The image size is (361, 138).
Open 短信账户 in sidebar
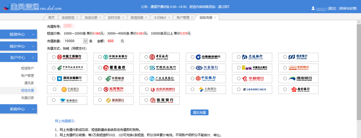coord(27,68)
